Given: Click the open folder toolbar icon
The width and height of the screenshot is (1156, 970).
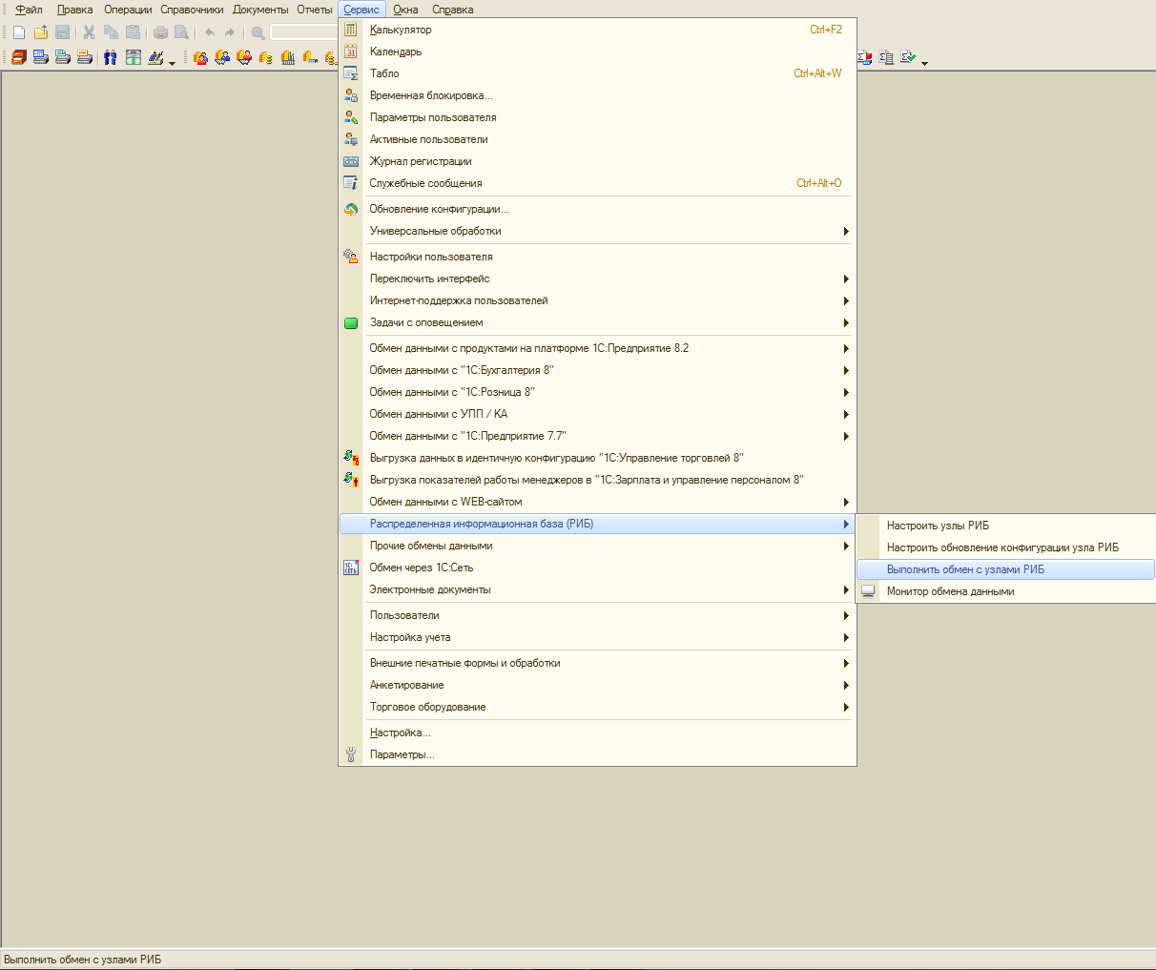Looking at the screenshot, I should (41, 32).
